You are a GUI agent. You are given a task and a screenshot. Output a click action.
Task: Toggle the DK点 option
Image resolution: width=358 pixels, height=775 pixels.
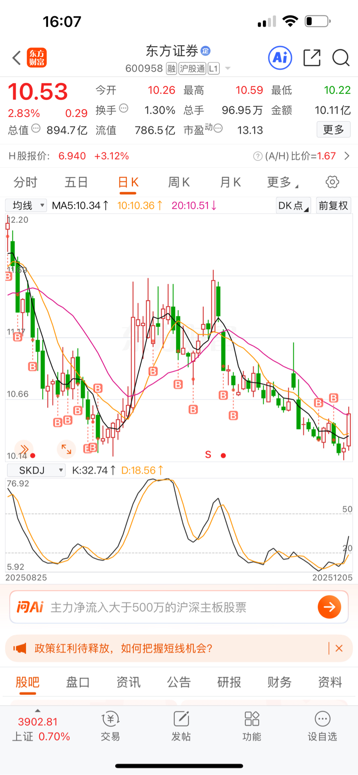pyautogui.click(x=293, y=206)
